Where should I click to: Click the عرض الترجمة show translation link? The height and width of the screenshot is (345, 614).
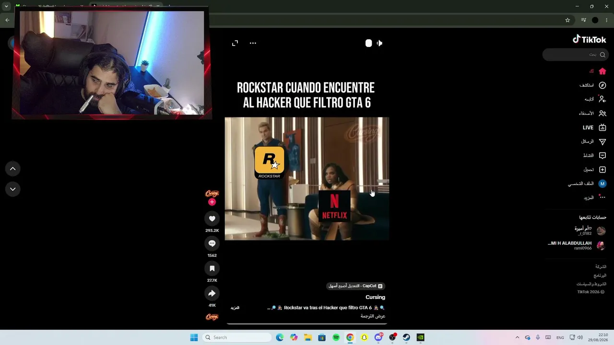pos(373,316)
